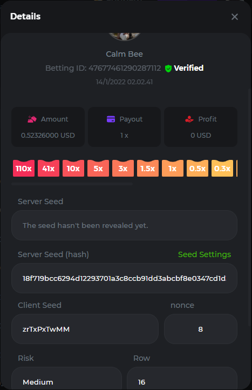Select the 1.5x multiplier chip
This screenshot has height=390, width=252.
[x=148, y=169]
